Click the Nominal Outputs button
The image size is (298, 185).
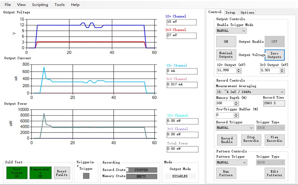(x=226, y=55)
